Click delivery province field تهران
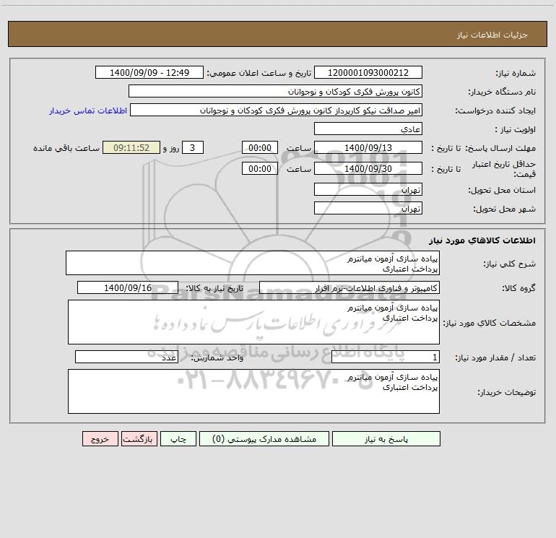The height and width of the screenshot is (538, 556). click(x=368, y=189)
